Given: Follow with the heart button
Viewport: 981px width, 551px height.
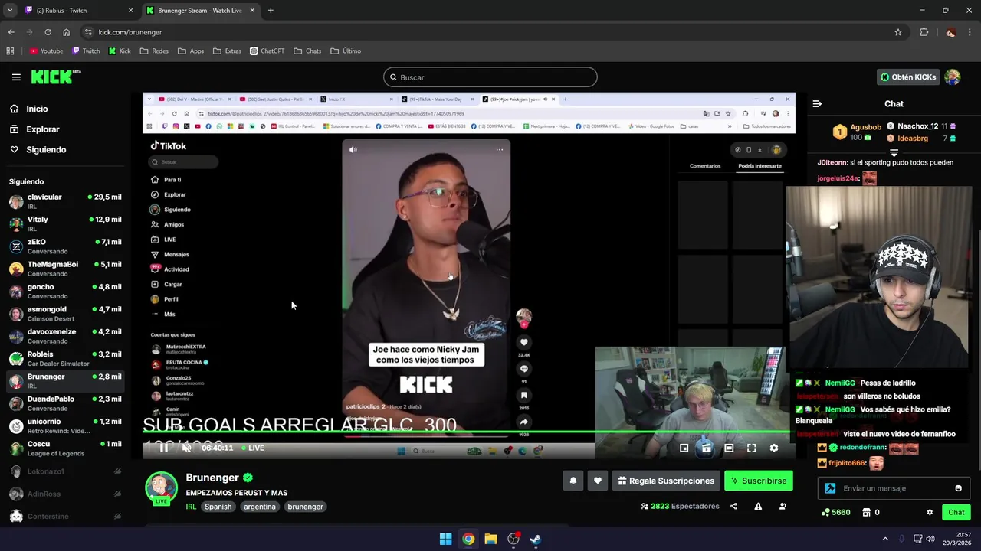Looking at the screenshot, I should [597, 481].
